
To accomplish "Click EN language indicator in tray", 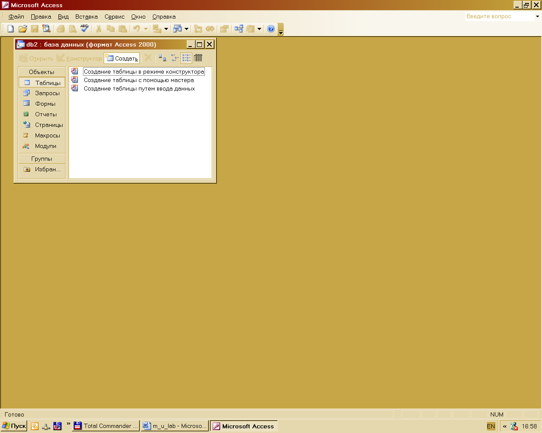I will (x=491, y=426).
